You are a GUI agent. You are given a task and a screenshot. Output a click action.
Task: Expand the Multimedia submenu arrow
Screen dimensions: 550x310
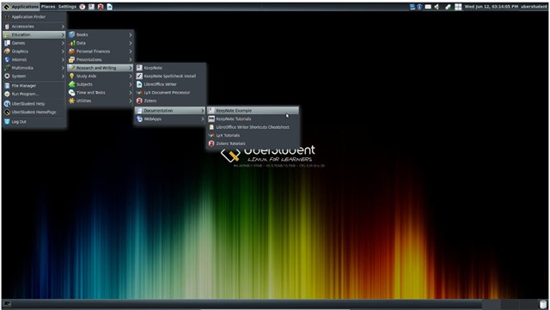pyautogui.click(x=63, y=68)
